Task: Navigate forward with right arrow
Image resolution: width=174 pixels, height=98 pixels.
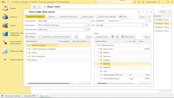Action: (x=39, y=7)
